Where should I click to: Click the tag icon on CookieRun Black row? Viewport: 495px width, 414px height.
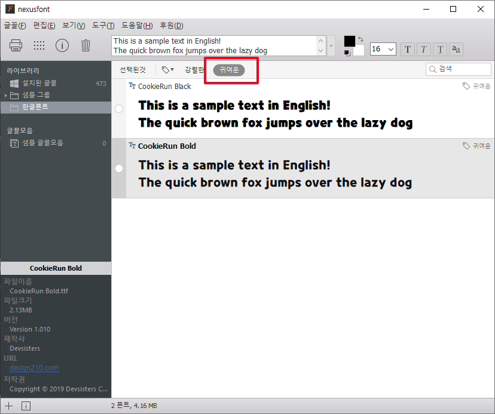466,86
